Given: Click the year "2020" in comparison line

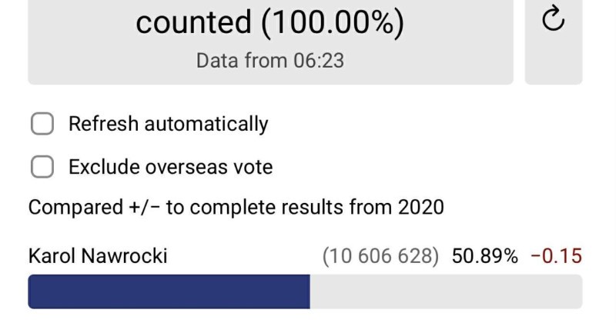Looking at the screenshot, I should [x=420, y=208].
